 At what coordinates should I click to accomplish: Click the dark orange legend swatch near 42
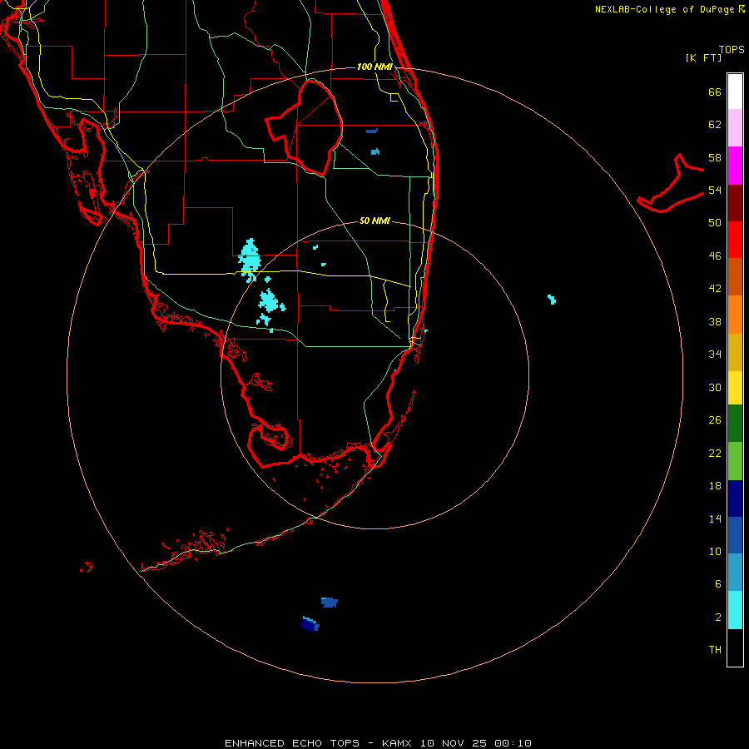[735, 276]
